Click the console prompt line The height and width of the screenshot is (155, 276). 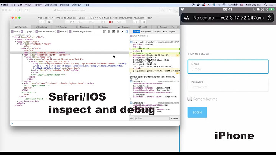(x=95, y=124)
